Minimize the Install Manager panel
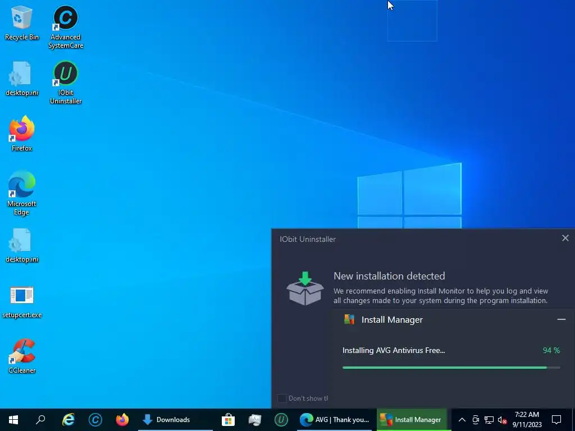The width and height of the screenshot is (575, 431). [561, 319]
